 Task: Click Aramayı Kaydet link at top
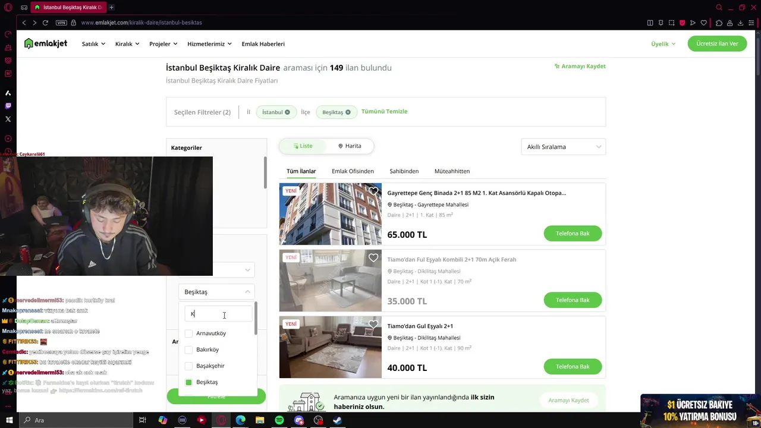(580, 66)
